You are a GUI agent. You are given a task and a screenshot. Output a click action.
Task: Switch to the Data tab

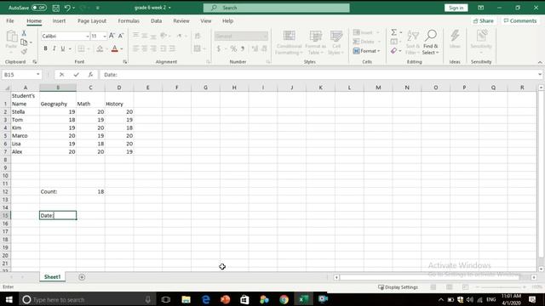coord(156,20)
